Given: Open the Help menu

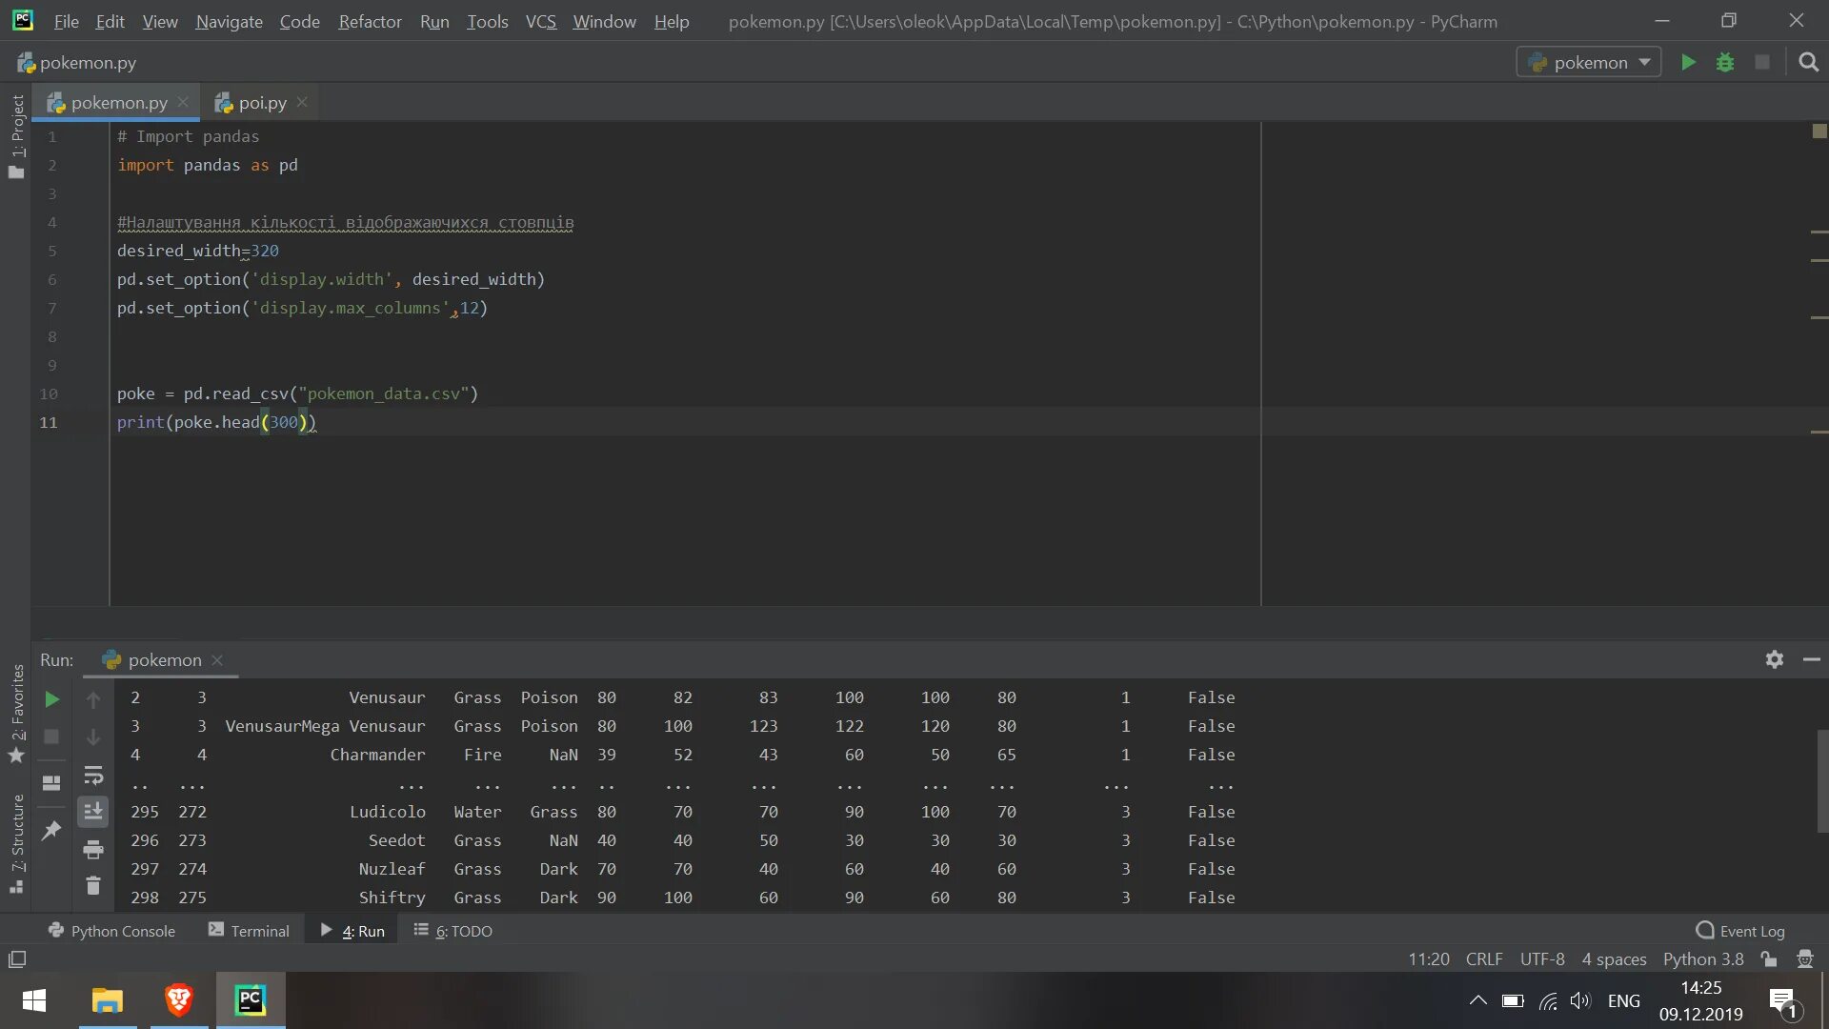Looking at the screenshot, I should 671,21.
